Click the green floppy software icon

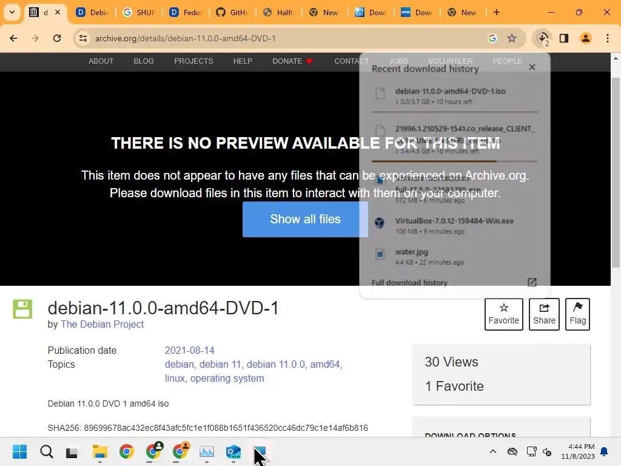[22, 309]
